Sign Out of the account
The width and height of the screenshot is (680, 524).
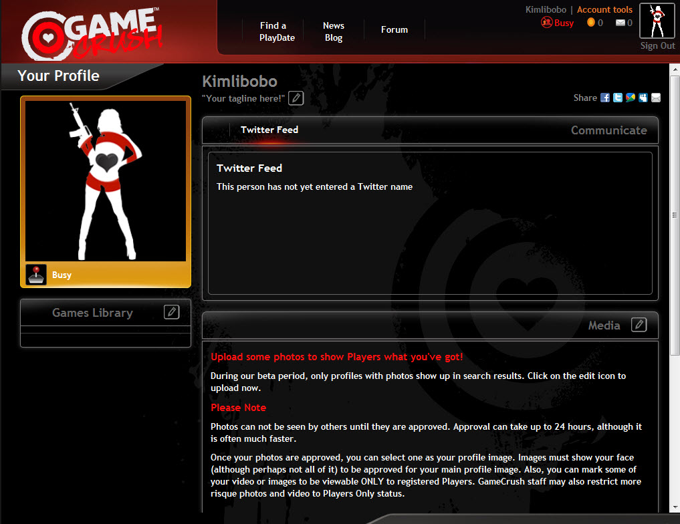tap(657, 45)
